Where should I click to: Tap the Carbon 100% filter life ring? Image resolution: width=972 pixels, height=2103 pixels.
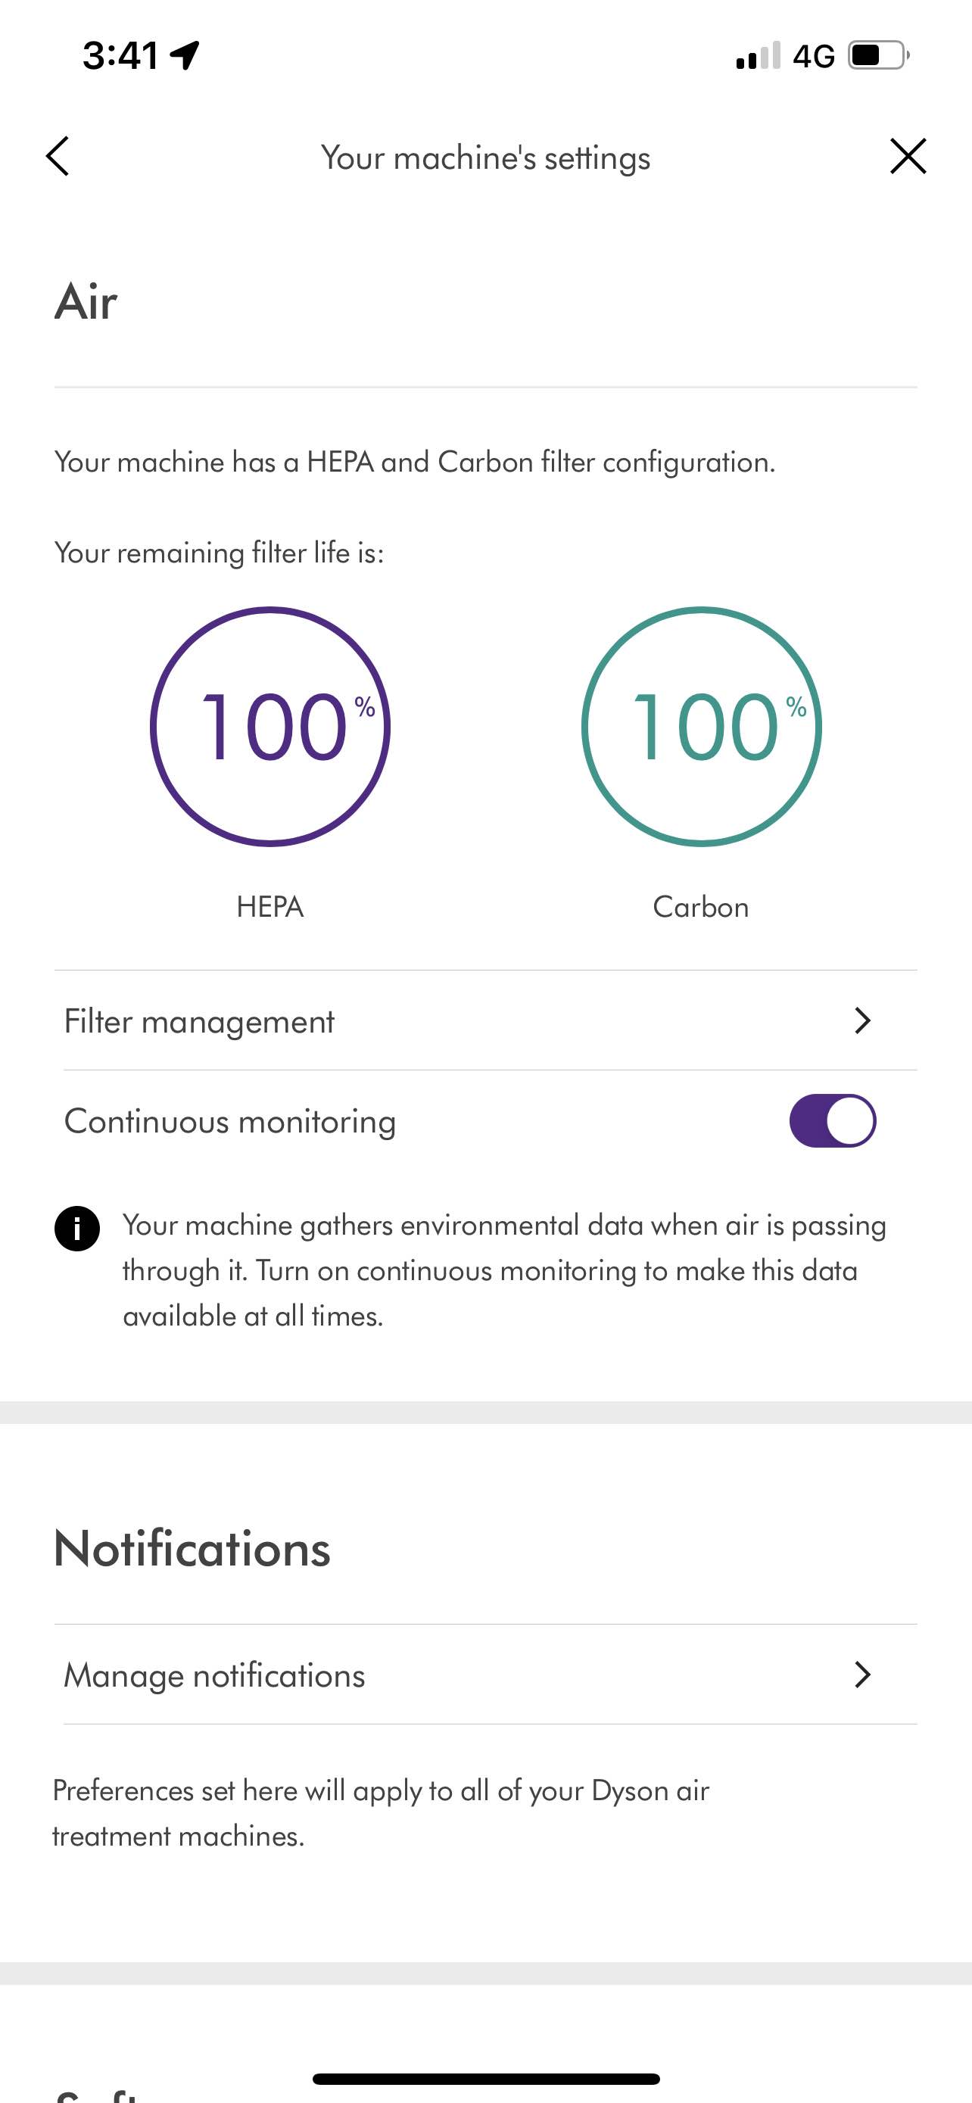701,726
